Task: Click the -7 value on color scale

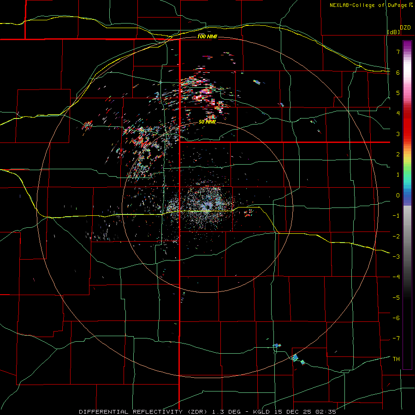Action: [x=396, y=338]
